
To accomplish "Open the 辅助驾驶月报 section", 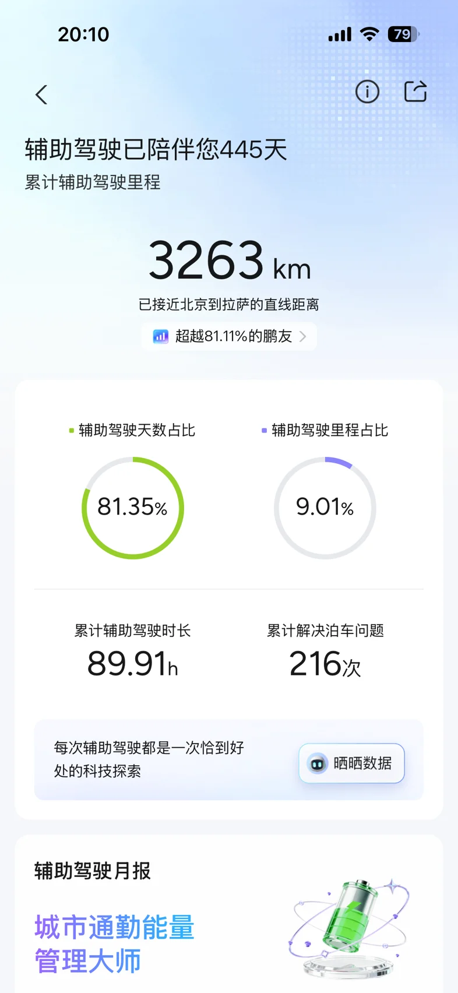I will pyautogui.click(x=93, y=871).
